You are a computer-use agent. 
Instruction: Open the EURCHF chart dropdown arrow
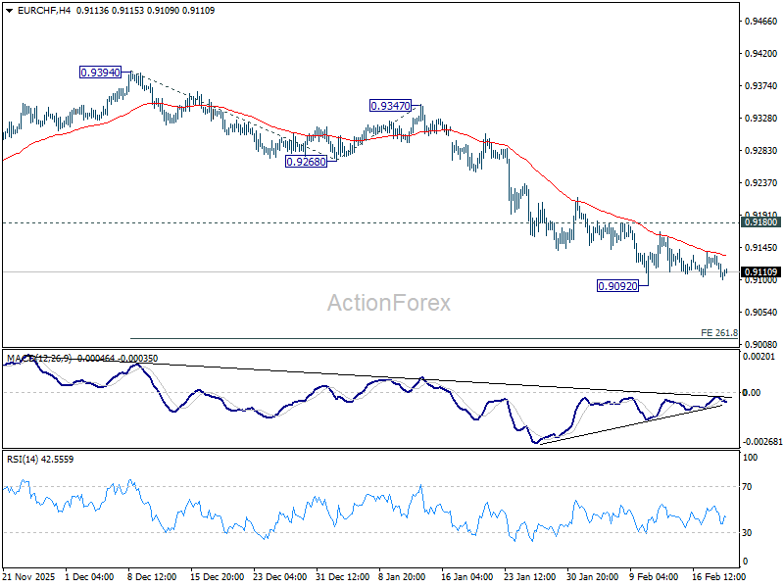[x=9, y=11]
